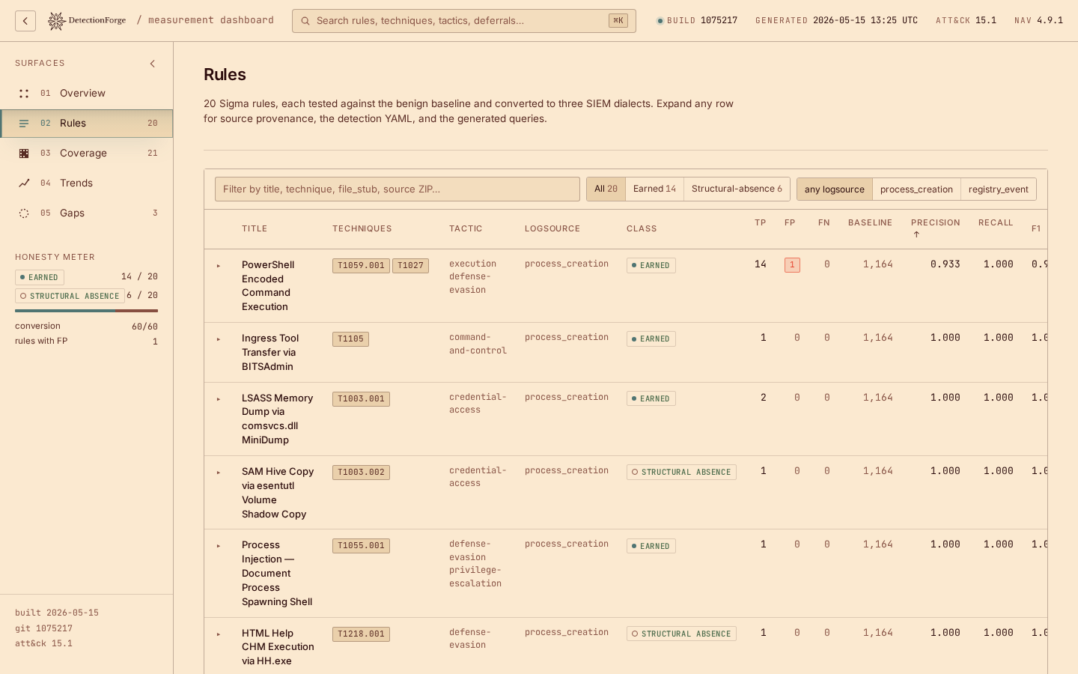Expand the LSASS Memory Dump row
1078x674 pixels.
(x=219, y=399)
